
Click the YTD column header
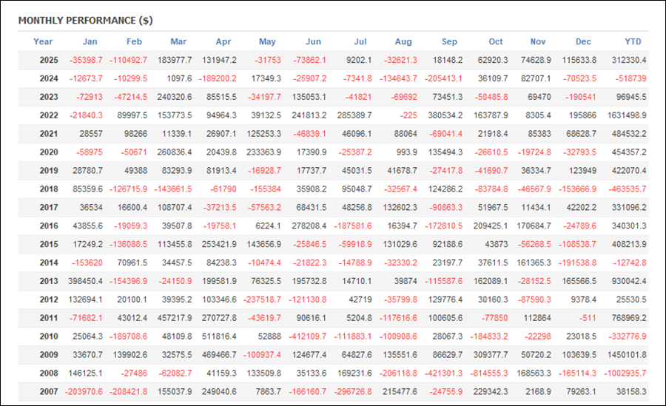pos(633,41)
